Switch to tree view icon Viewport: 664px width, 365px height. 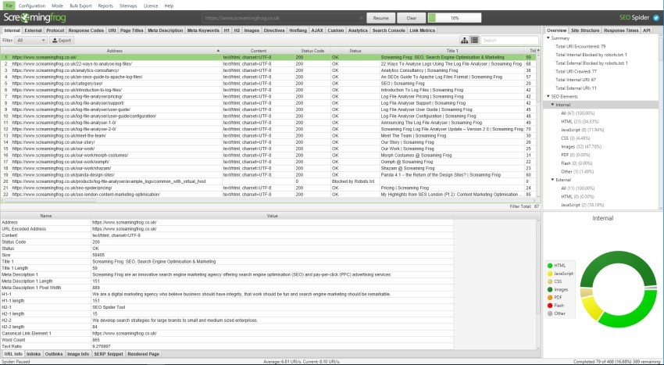click(x=465, y=41)
